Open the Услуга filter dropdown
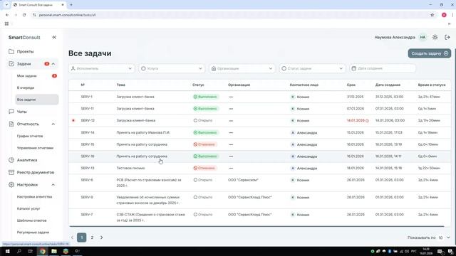The image size is (456, 256). click(172, 68)
